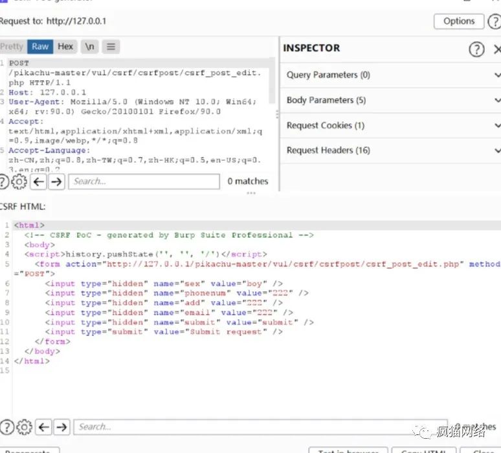Open Inspector help icon
501x453 pixels.
(x=476, y=50)
